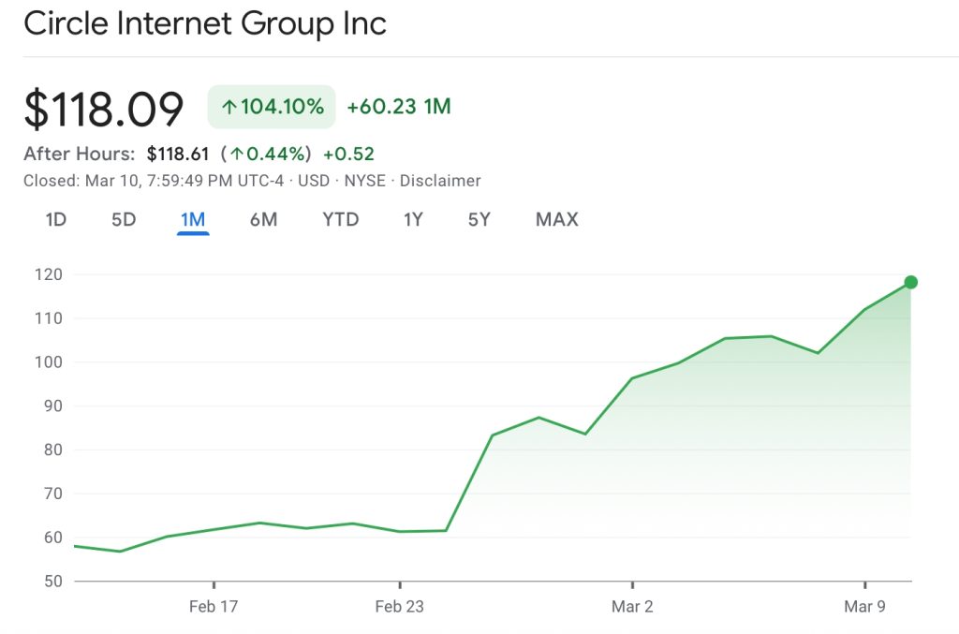Click the up-arrow icon beside 0.44%

(x=237, y=154)
